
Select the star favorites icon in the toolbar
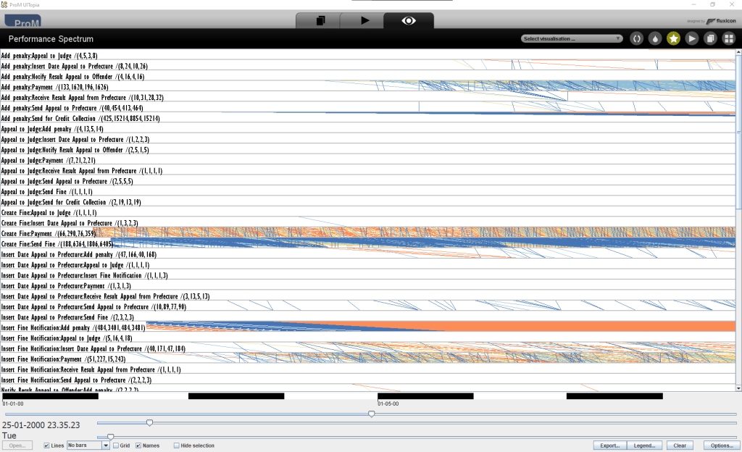(x=673, y=38)
